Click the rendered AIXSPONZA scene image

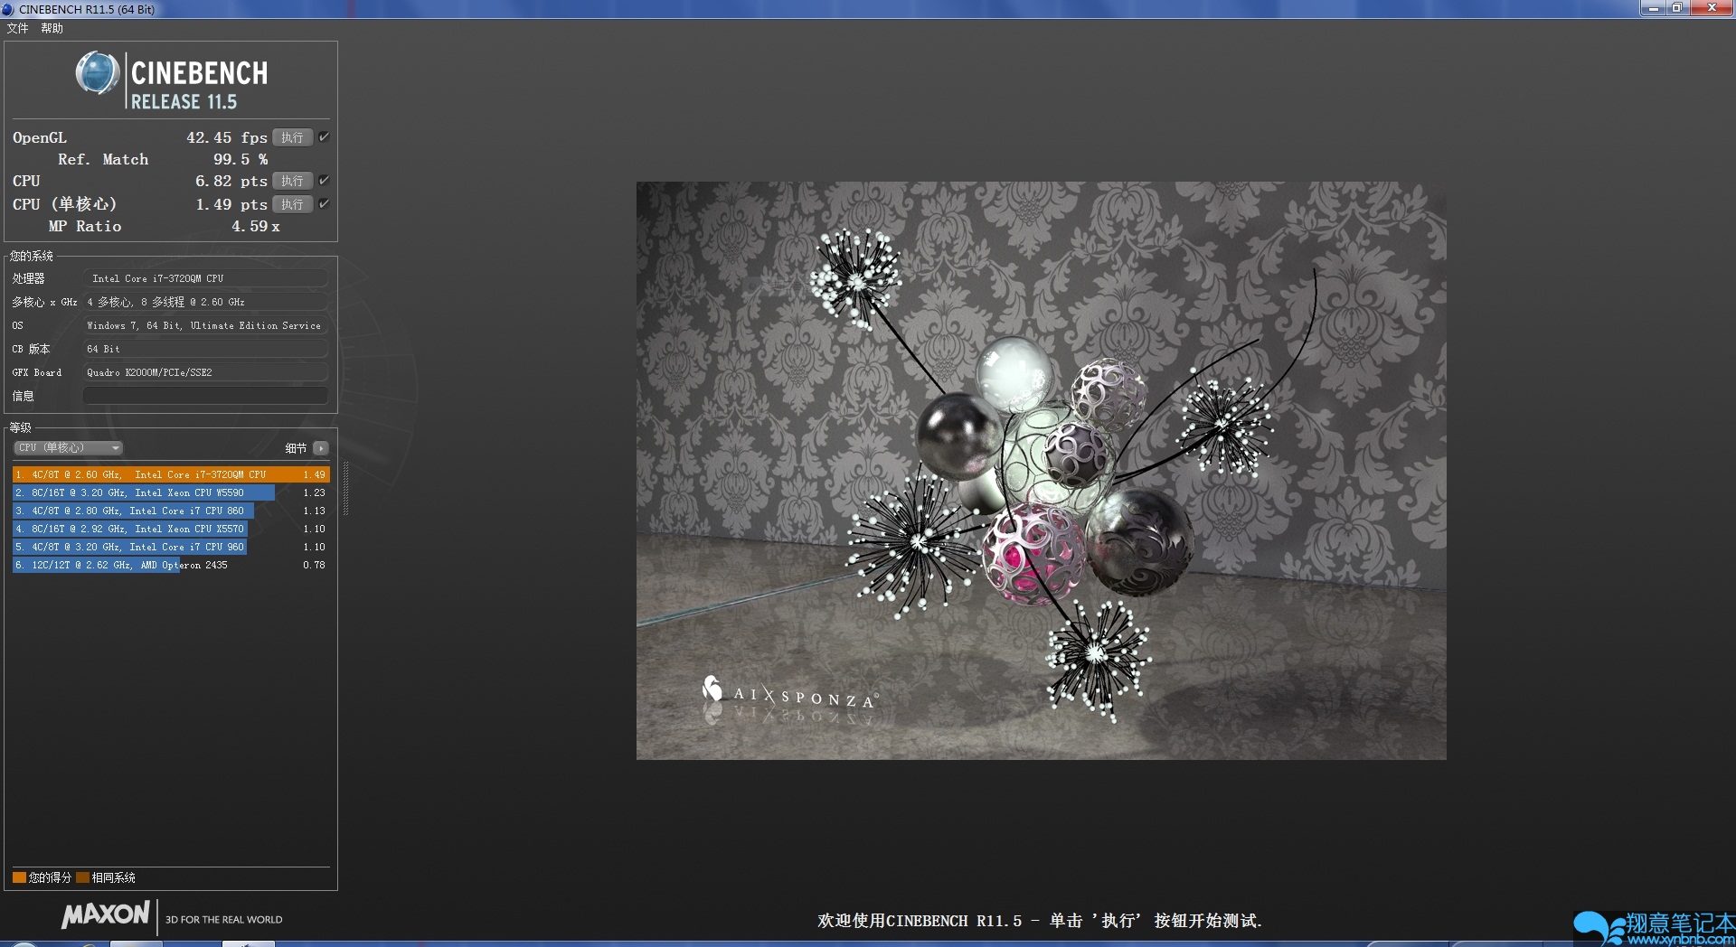pyautogui.click(x=1041, y=471)
